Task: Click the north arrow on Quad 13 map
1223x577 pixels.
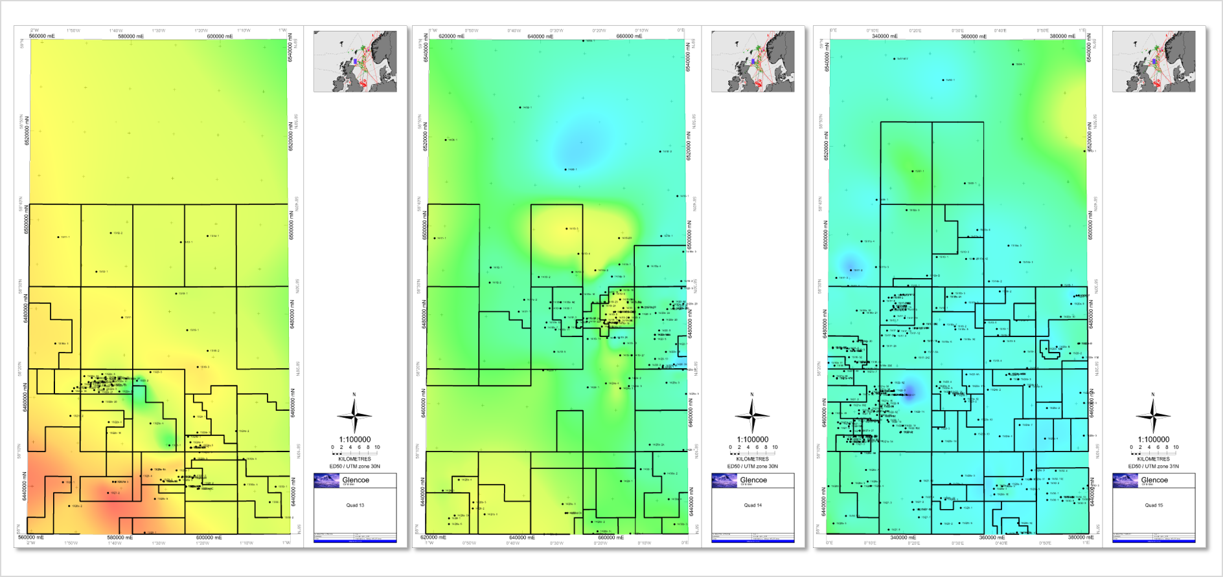Action: point(354,415)
